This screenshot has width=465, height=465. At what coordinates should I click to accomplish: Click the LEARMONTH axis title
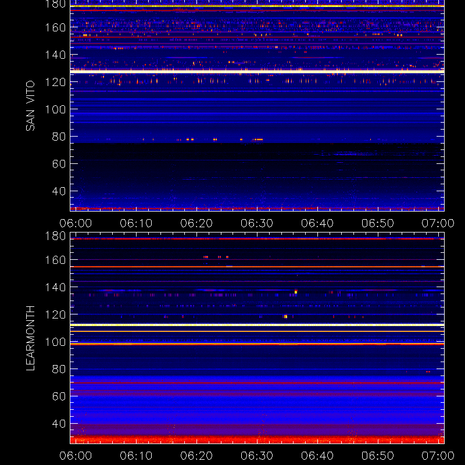point(30,338)
